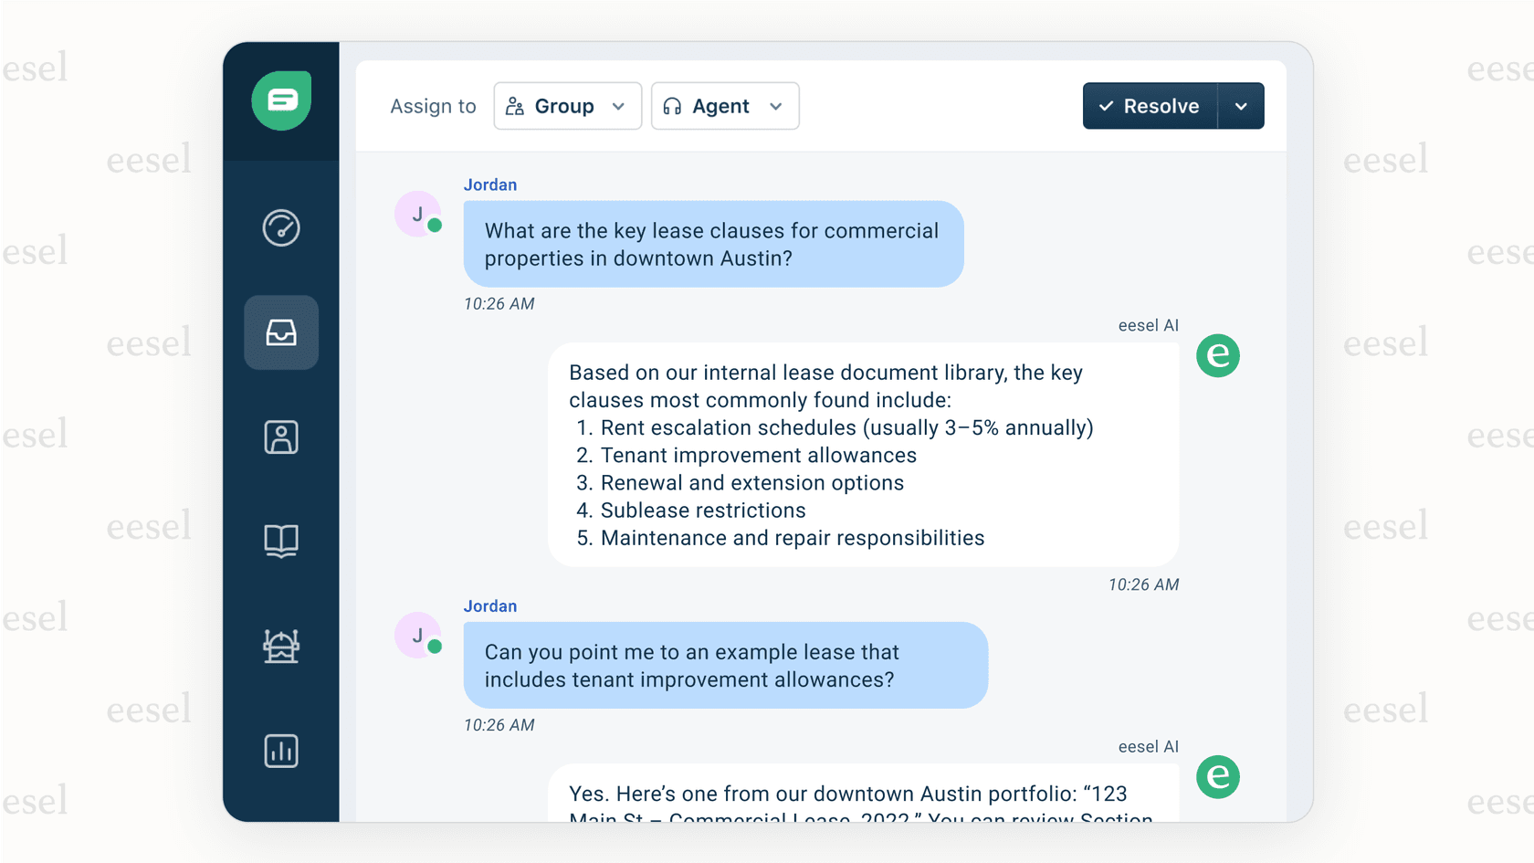Select the 10:26 AM timestamp under Jordan's question
This screenshot has width=1534, height=863.
click(499, 303)
